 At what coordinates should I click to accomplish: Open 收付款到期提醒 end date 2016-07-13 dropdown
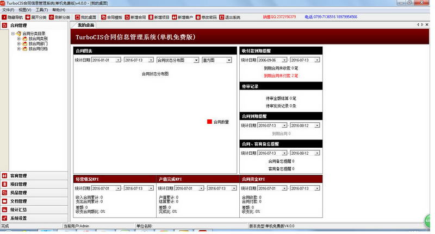pyautogui.click(x=317, y=60)
